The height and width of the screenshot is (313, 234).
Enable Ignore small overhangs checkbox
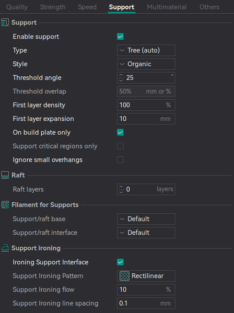tap(120, 160)
